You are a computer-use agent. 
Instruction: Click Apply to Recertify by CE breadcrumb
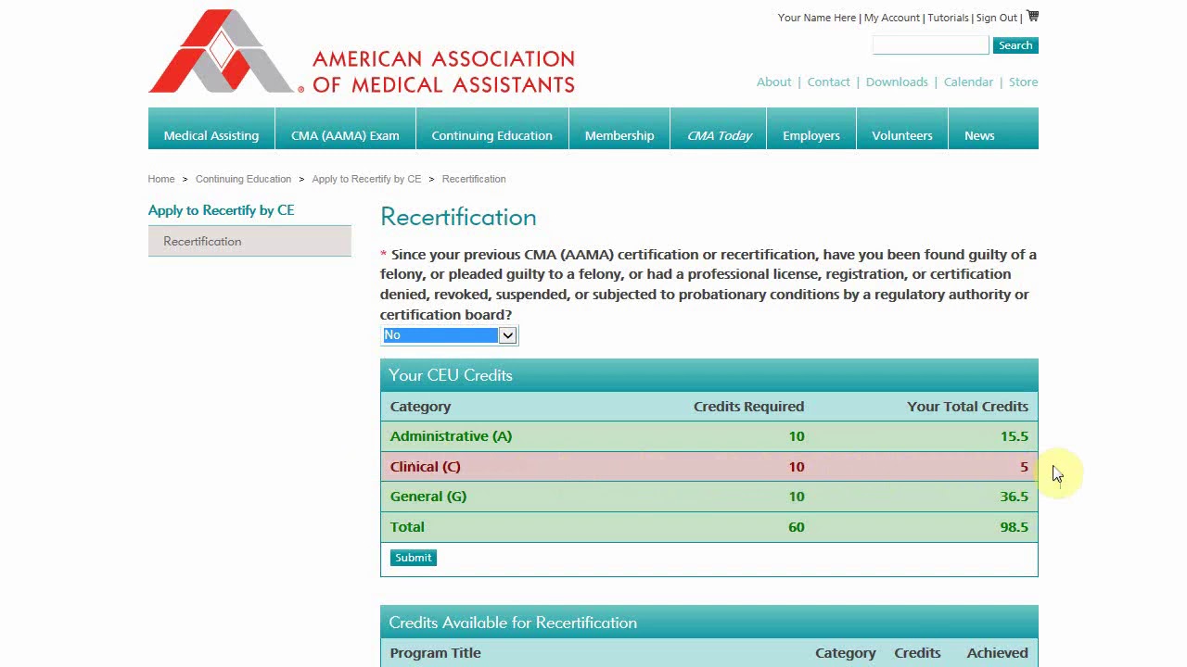point(366,179)
